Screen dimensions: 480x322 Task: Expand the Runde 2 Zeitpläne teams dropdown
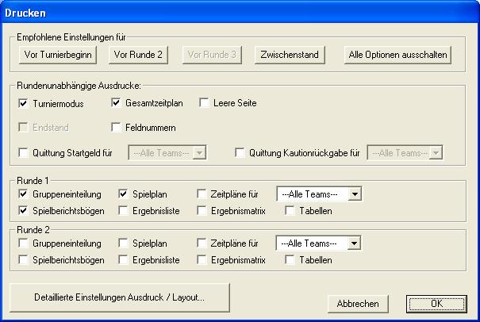(x=354, y=243)
